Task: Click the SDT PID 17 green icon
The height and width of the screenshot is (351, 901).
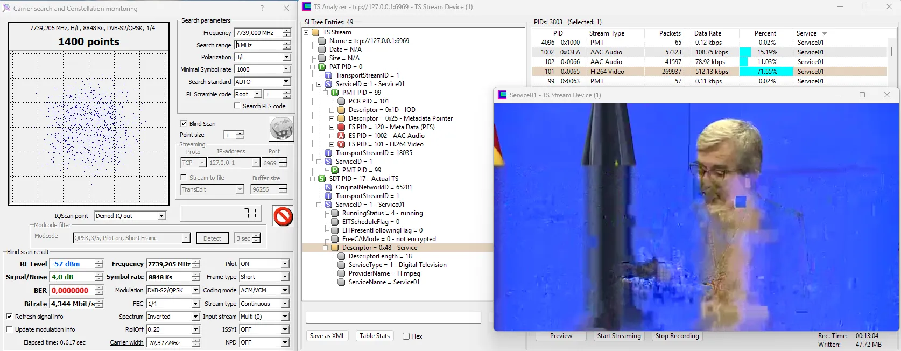Action: (x=322, y=179)
